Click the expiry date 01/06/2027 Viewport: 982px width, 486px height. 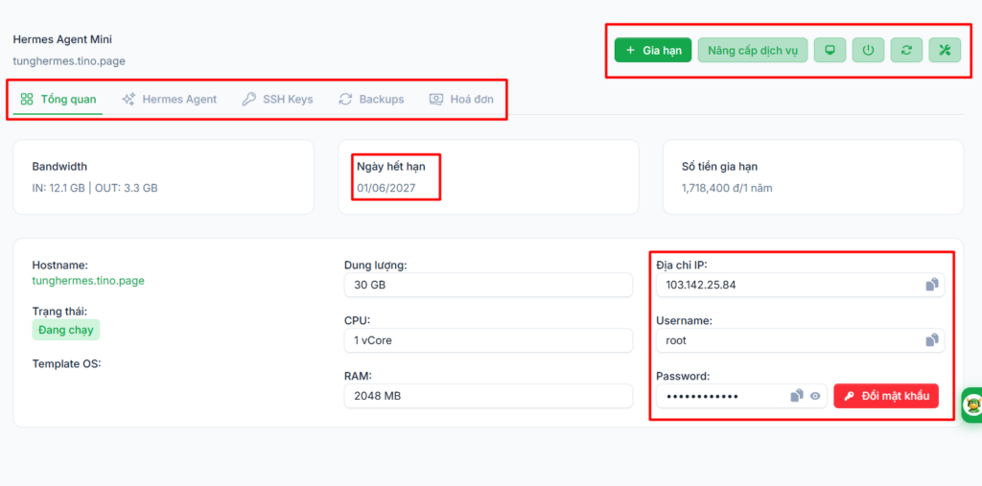(386, 188)
